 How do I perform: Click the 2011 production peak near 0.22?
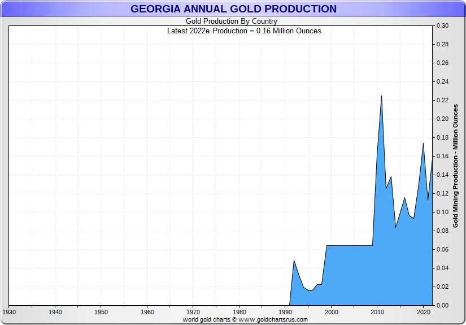click(x=382, y=96)
